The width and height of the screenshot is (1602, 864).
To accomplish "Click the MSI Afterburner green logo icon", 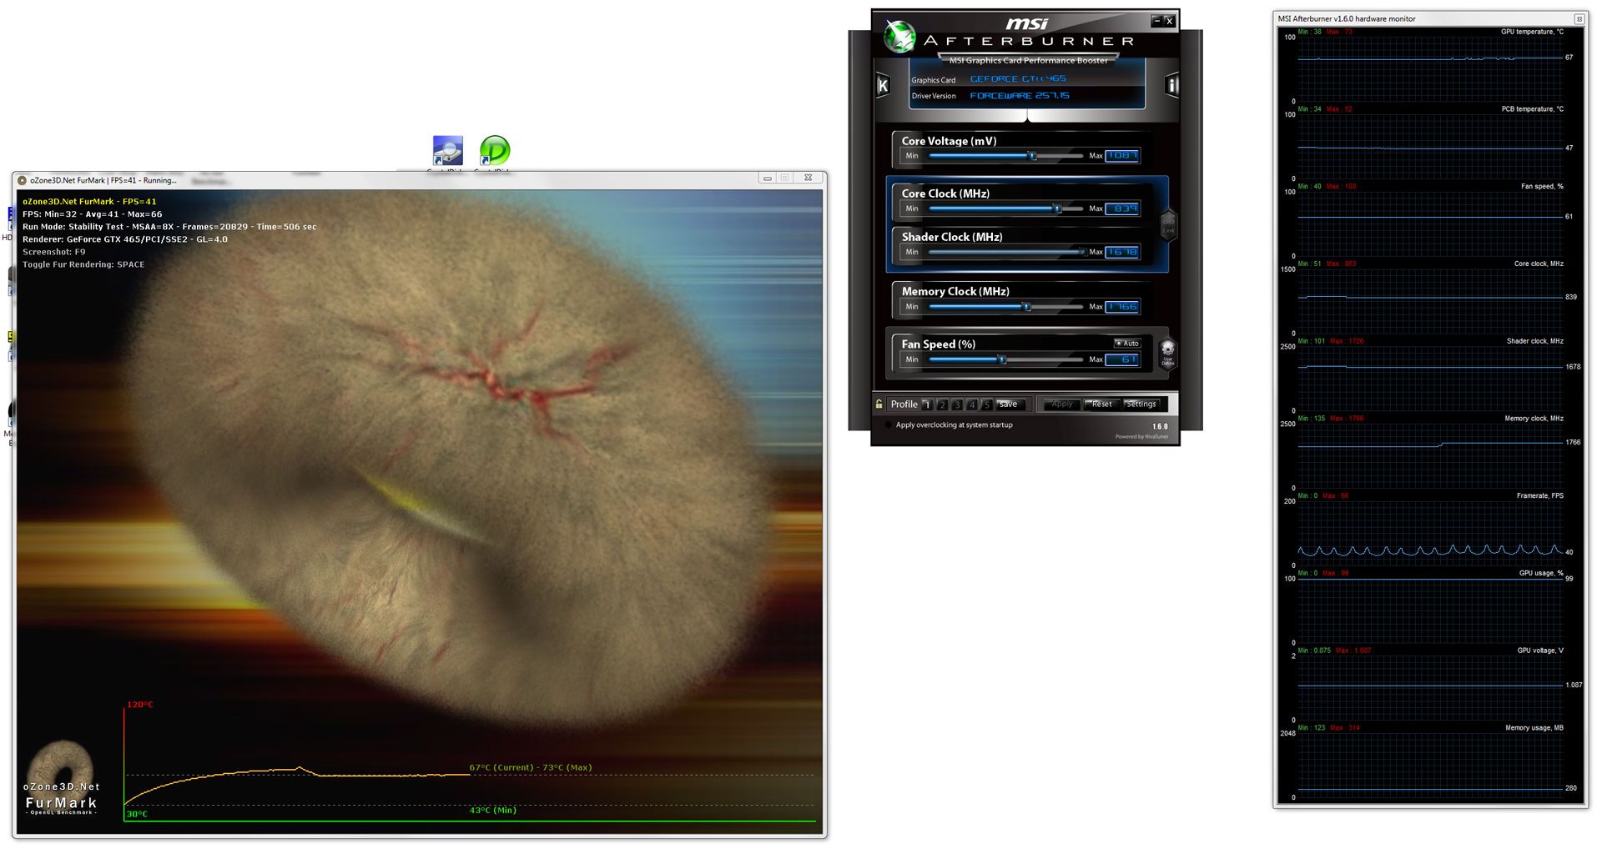I will point(899,38).
